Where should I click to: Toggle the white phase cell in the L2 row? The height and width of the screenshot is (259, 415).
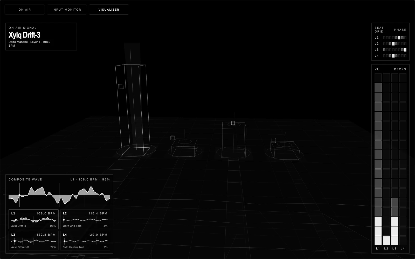(x=393, y=44)
